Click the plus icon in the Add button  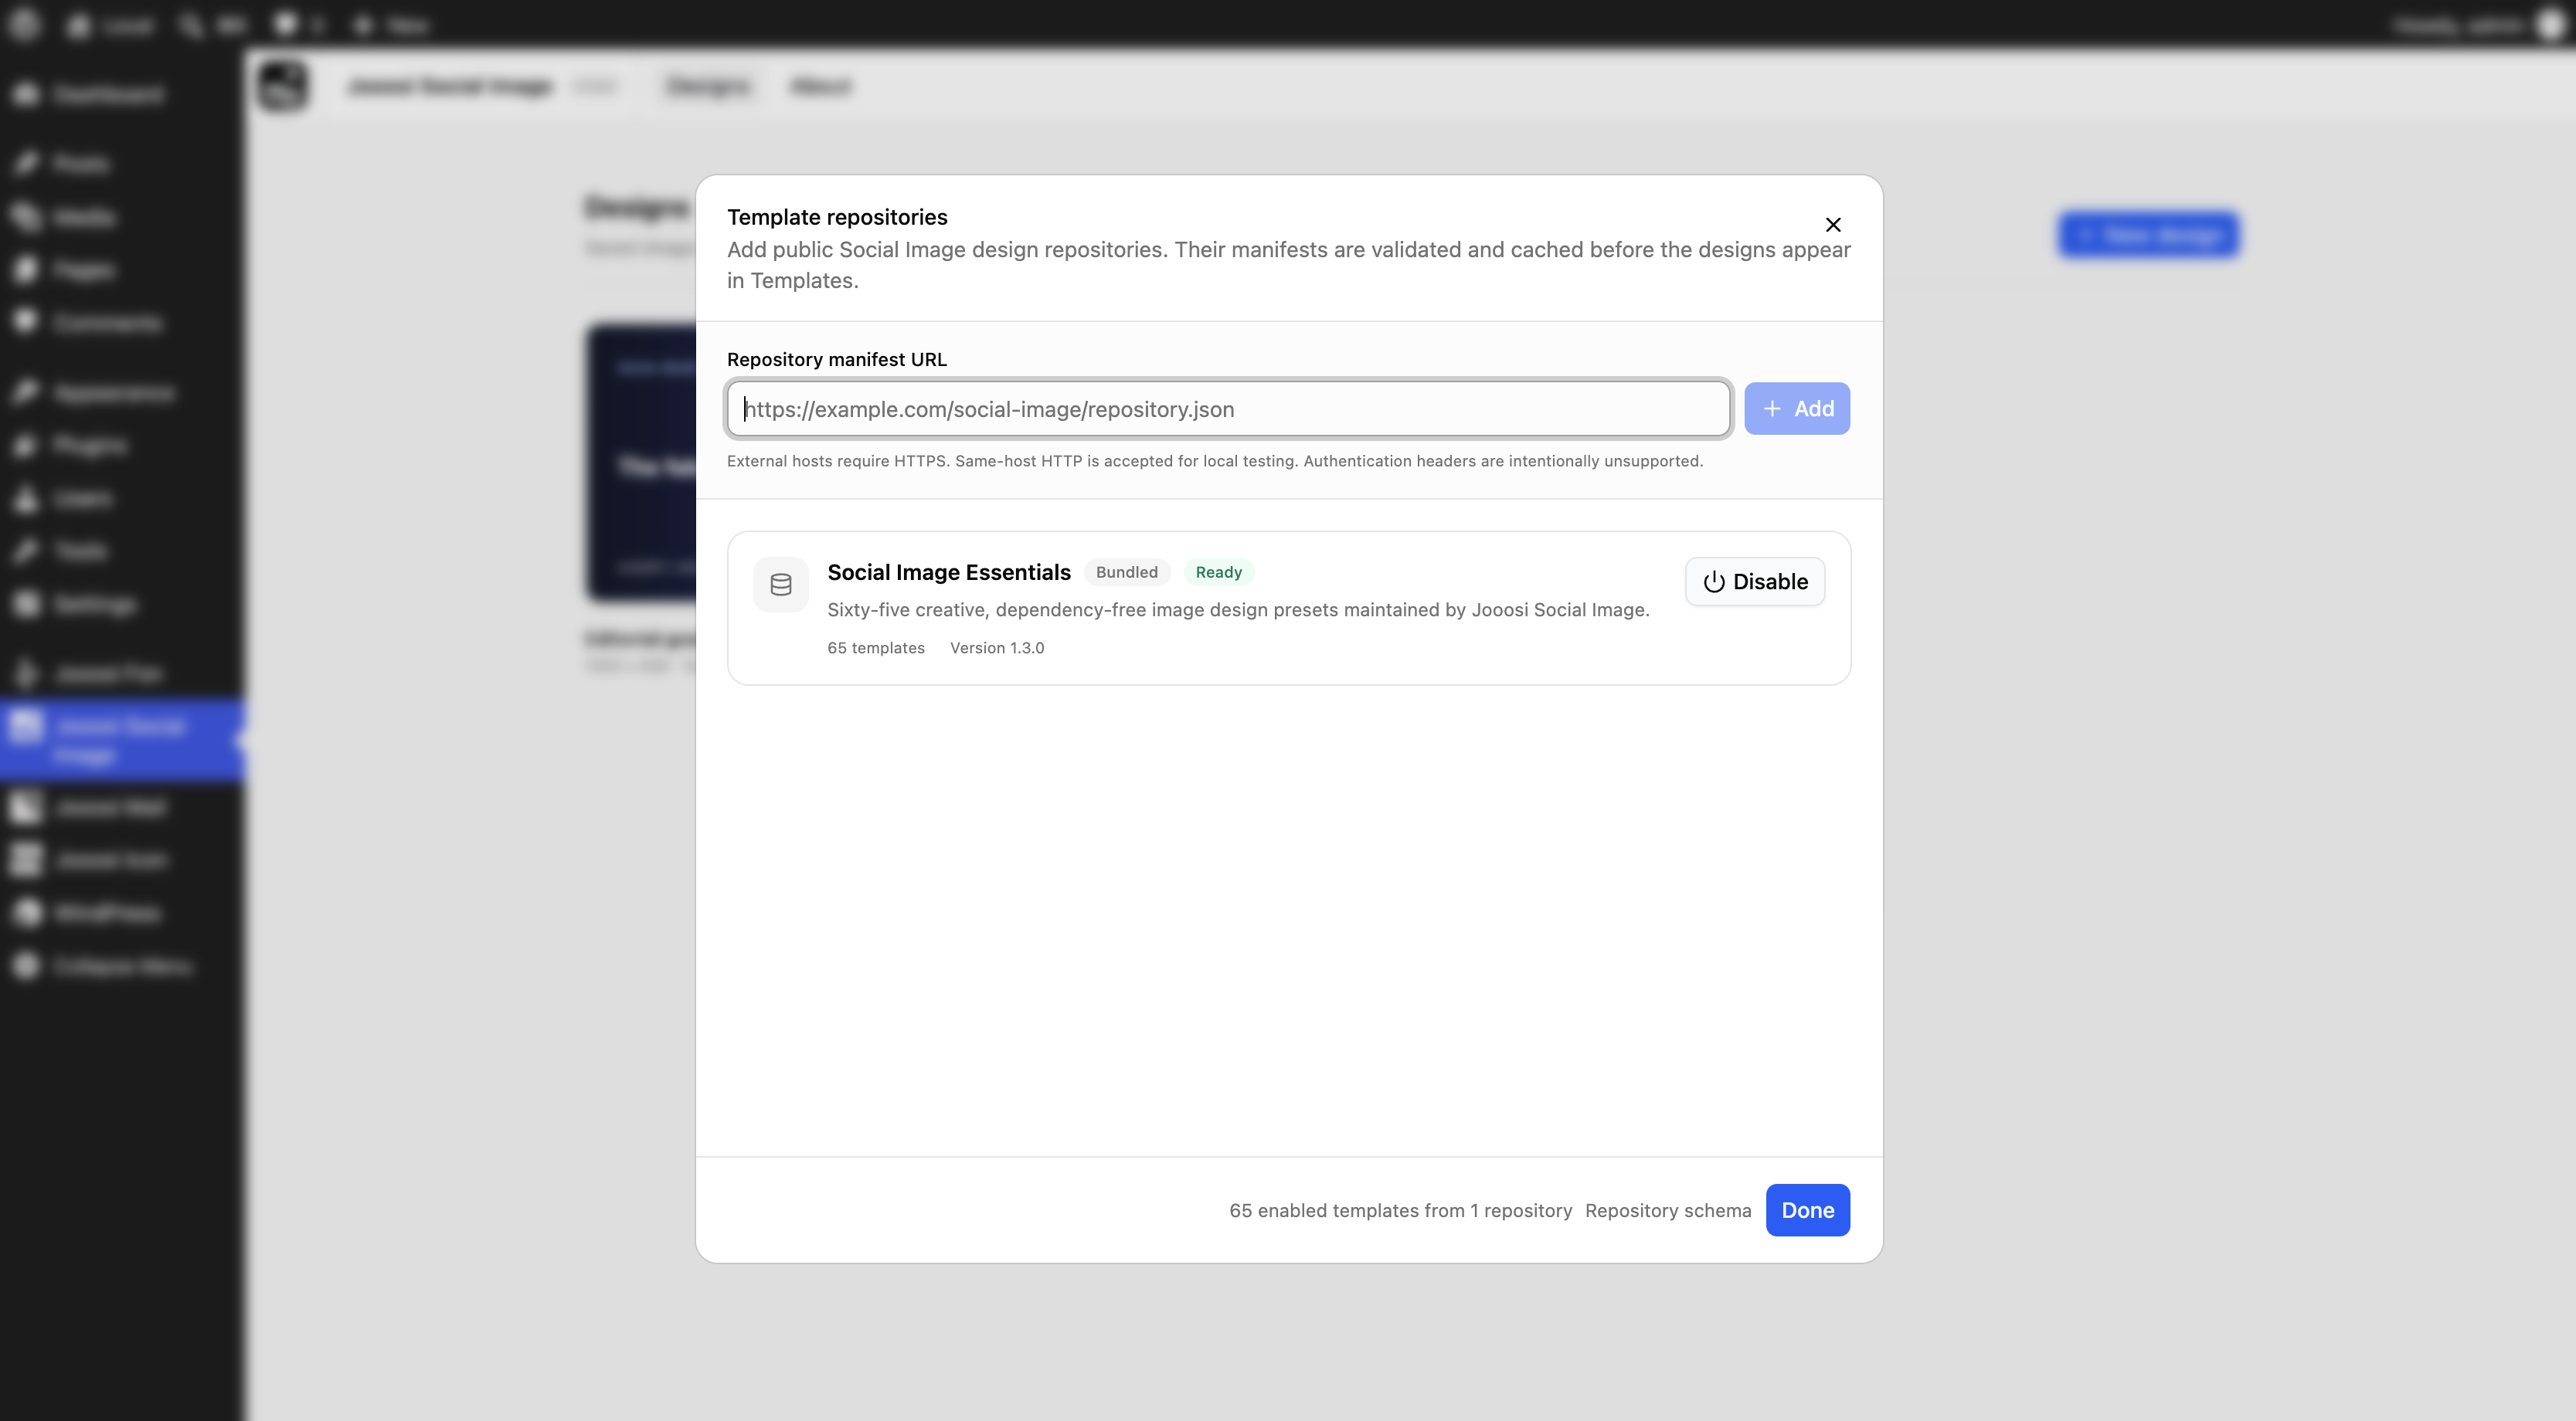[1772, 409]
